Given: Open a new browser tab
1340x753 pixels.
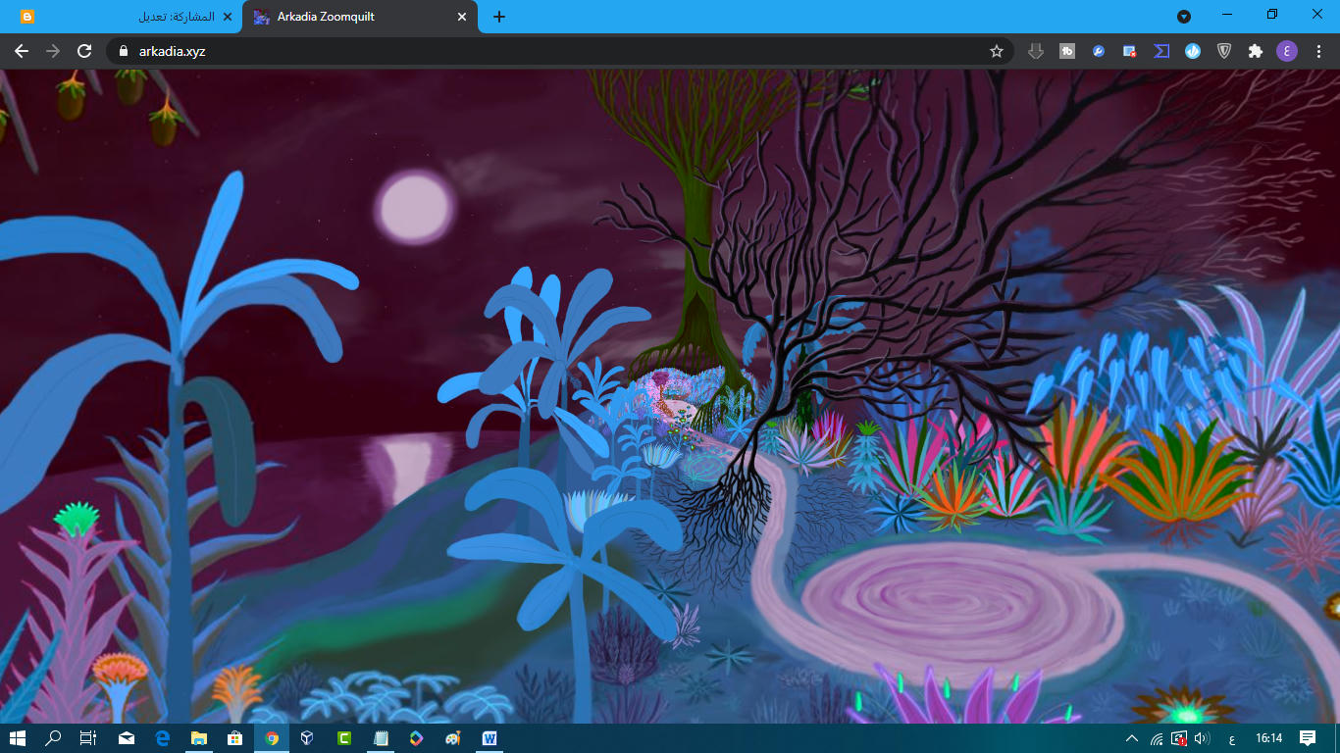Looking at the screenshot, I should pyautogui.click(x=499, y=17).
